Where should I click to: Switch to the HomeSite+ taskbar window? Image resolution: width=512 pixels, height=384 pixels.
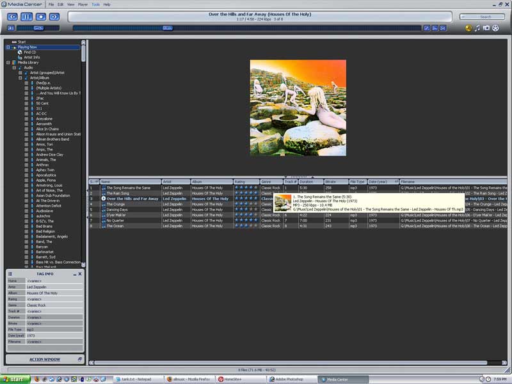tap(241, 379)
